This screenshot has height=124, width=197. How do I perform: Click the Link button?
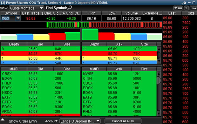193,8
